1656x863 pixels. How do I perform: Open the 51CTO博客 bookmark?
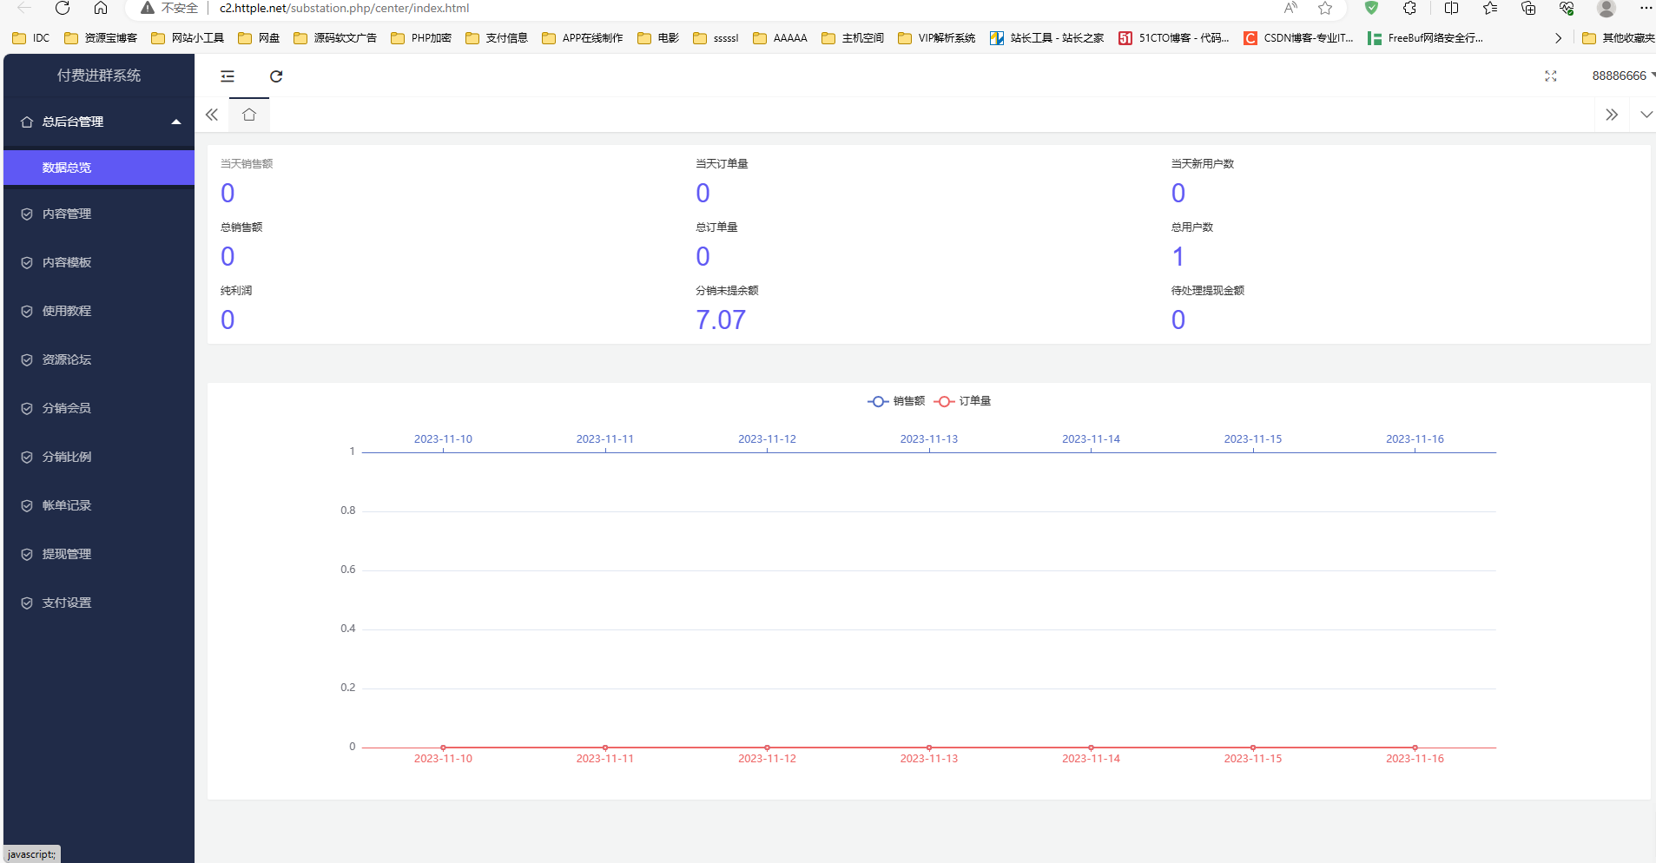pos(1174,38)
